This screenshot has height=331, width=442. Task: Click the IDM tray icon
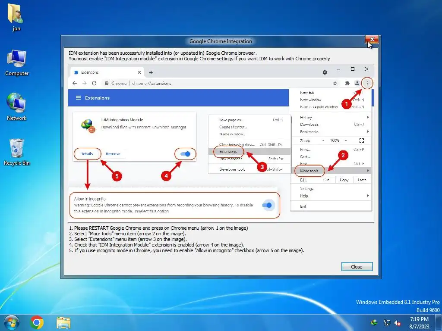[374, 322]
